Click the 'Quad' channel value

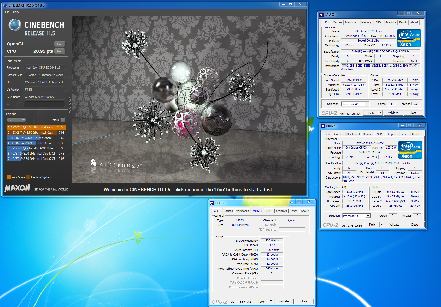coord(291,220)
